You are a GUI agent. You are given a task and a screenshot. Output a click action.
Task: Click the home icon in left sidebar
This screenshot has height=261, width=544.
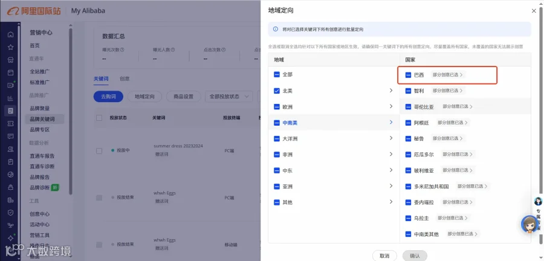click(x=10, y=34)
